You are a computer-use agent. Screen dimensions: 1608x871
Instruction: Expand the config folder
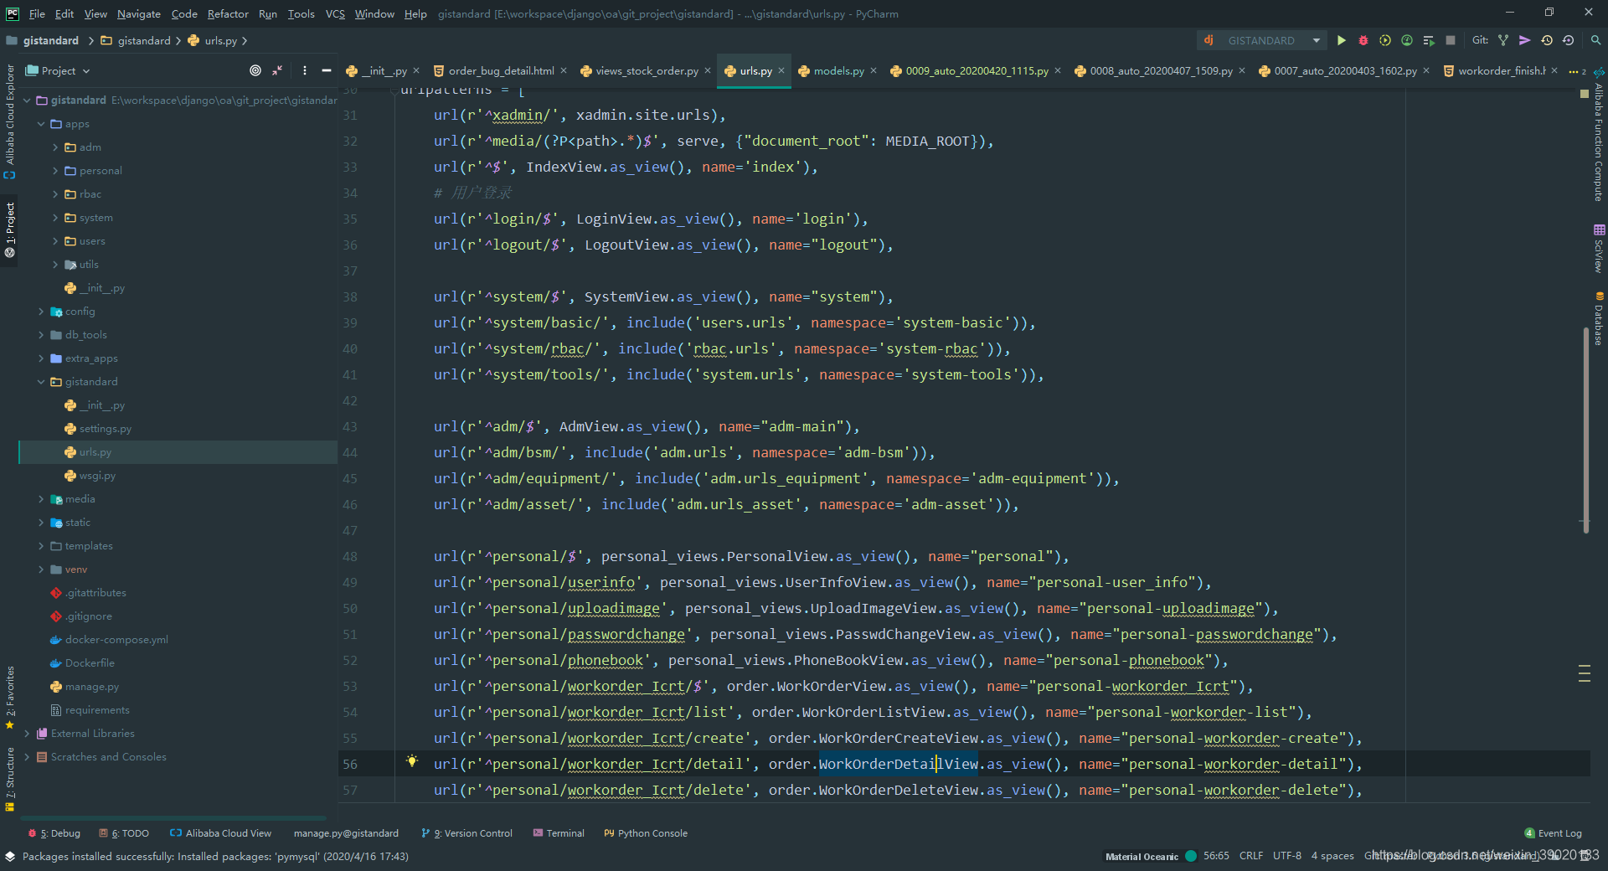[x=41, y=312]
